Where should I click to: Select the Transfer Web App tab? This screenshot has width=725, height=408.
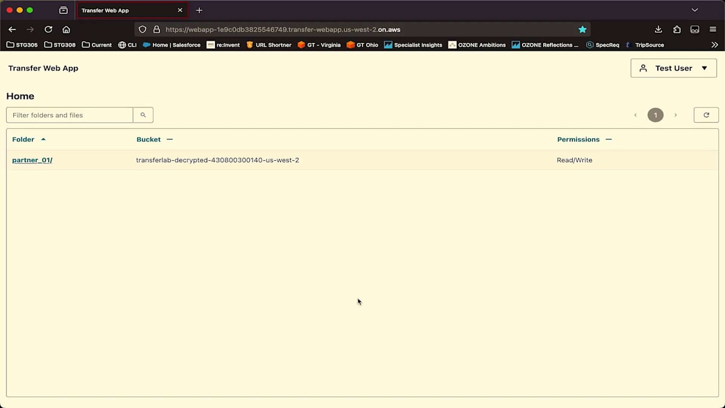click(132, 10)
